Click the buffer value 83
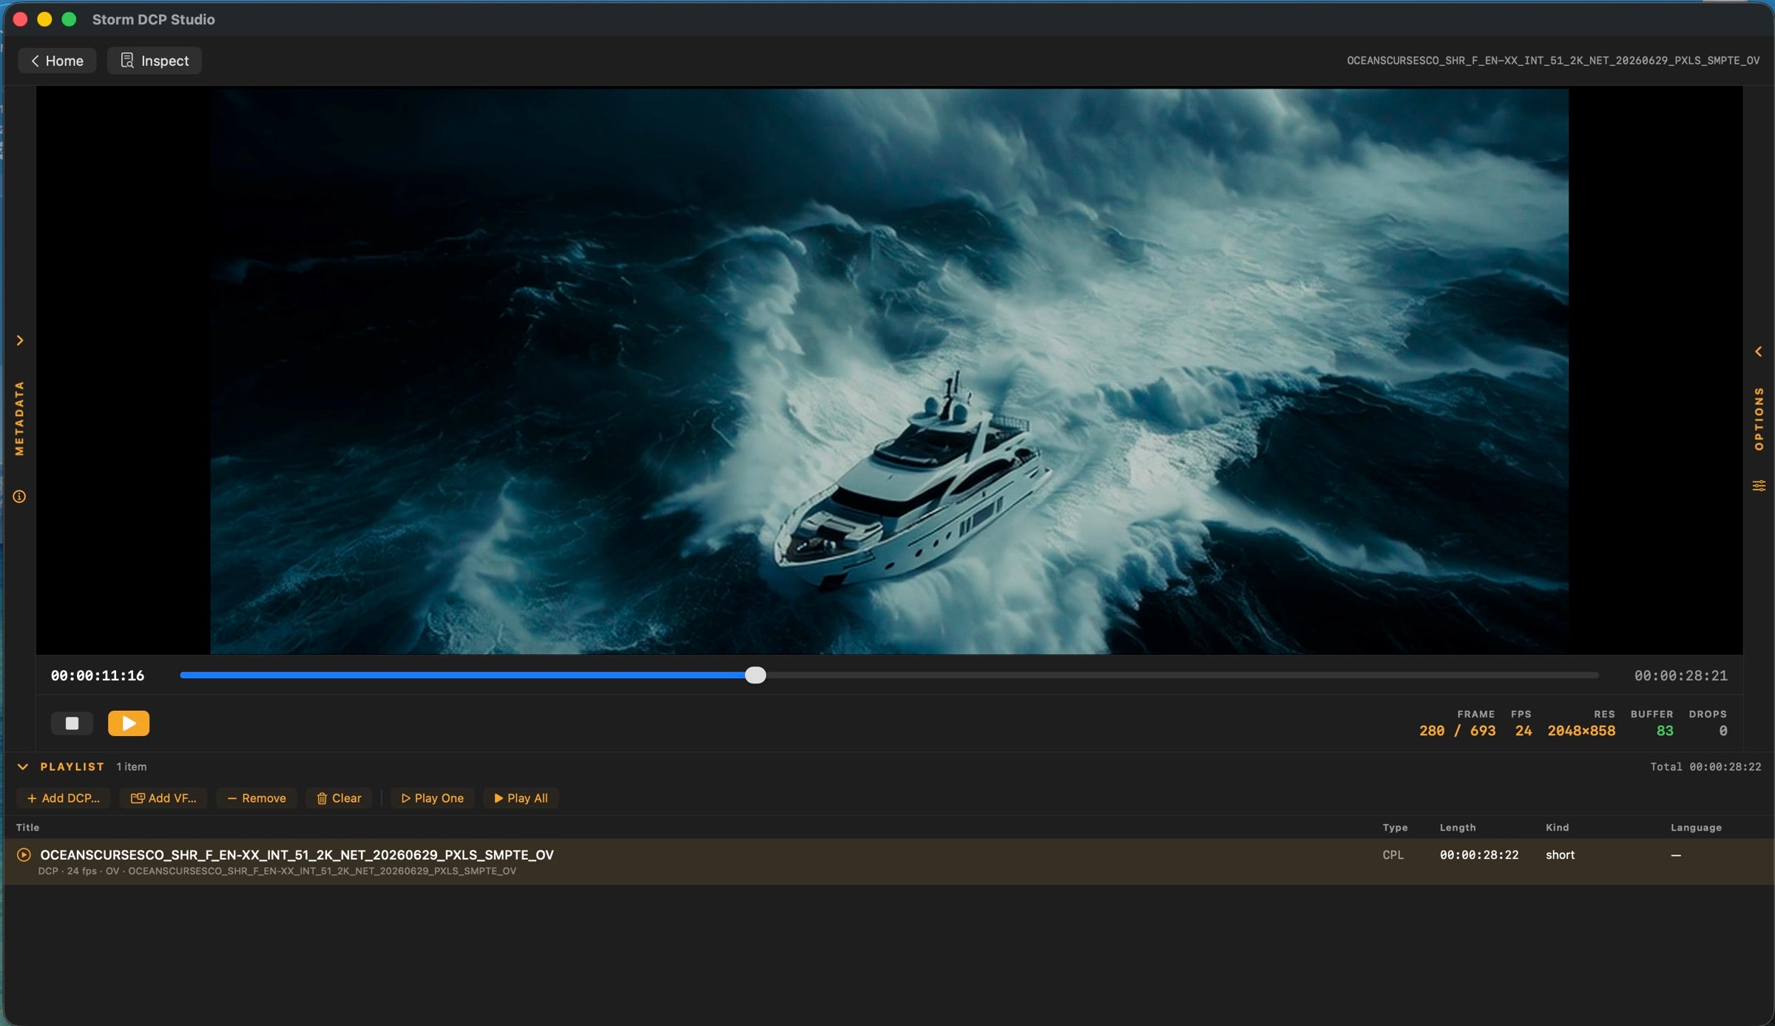Image resolution: width=1775 pixels, height=1026 pixels. [x=1665, y=731]
